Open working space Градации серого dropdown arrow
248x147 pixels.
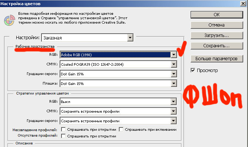point(174,74)
